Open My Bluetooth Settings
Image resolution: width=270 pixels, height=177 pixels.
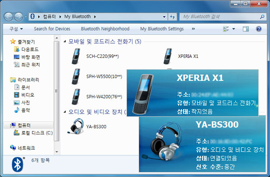pyautogui.click(x=162, y=29)
